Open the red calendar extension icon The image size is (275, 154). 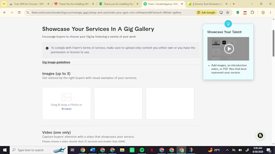[245, 12]
